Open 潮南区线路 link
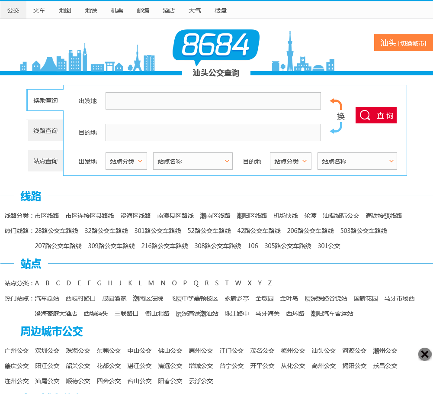This screenshot has height=394, width=433. click(215, 216)
